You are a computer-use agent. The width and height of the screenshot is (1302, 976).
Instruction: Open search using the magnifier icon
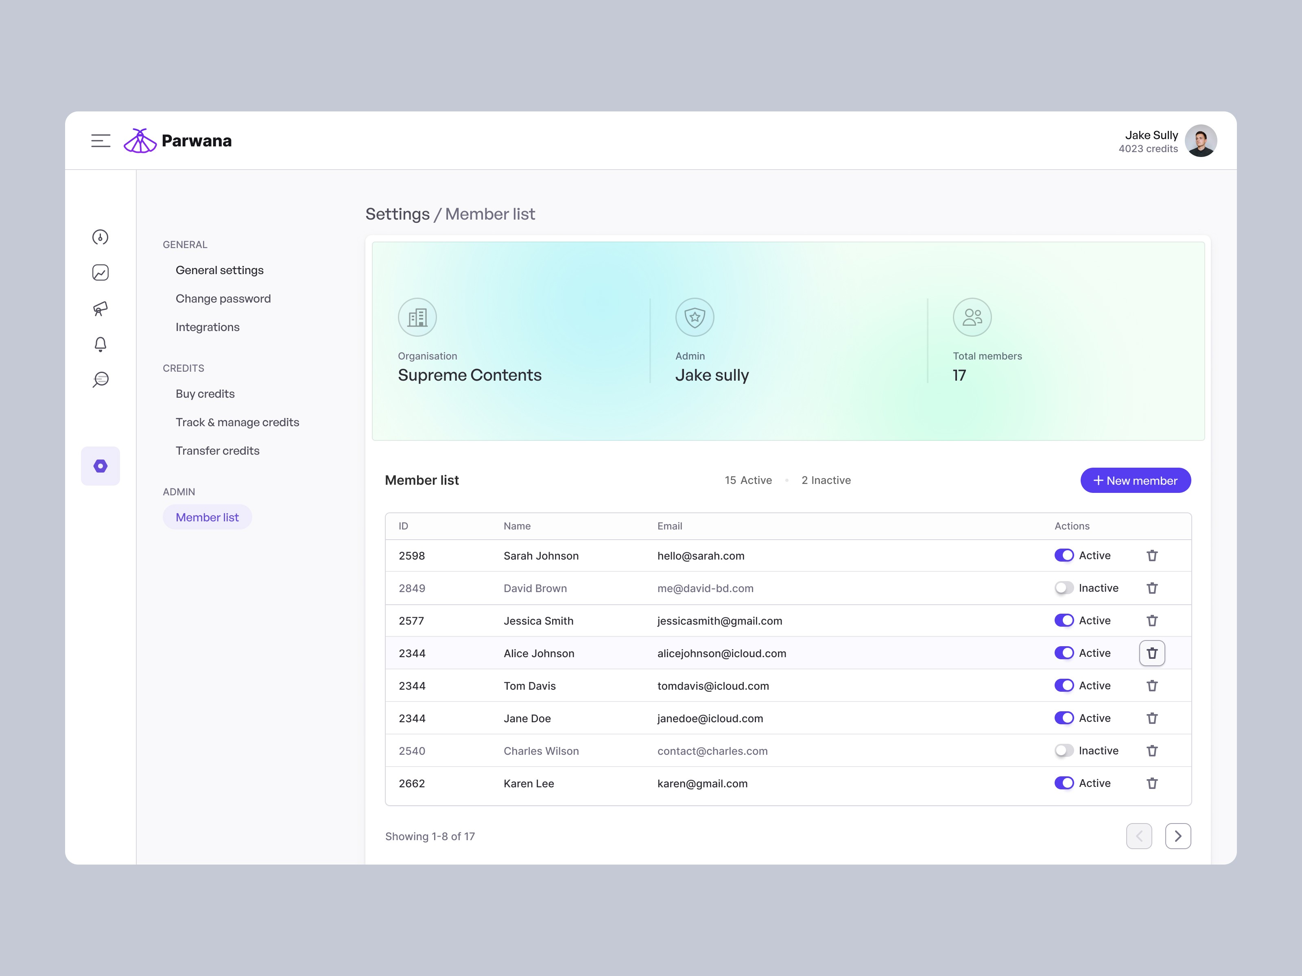pyautogui.click(x=100, y=379)
